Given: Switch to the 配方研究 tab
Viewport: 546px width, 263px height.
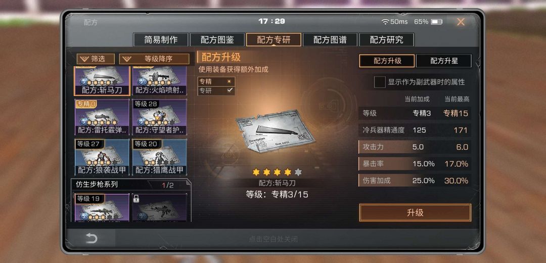Looking at the screenshot, I should [387, 40].
